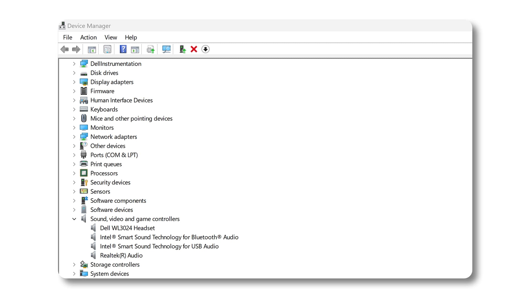Click the scan for hardware changes icon
530x298 pixels.
tap(166, 49)
